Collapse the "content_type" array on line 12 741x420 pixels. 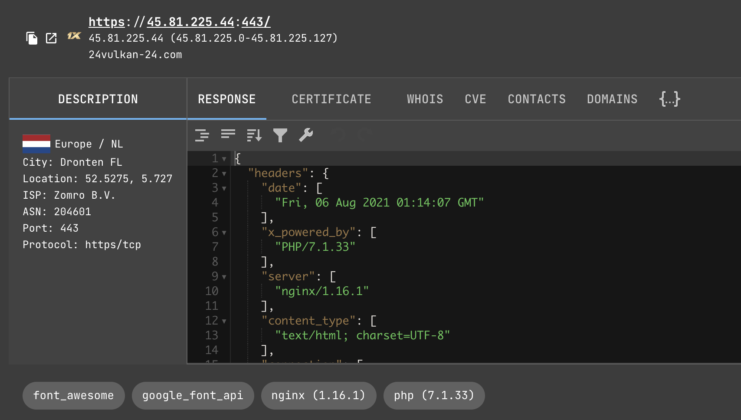224,321
